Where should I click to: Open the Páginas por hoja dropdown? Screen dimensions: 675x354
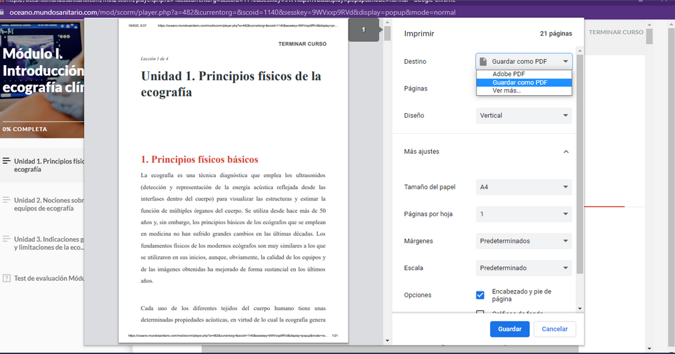click(524, 214)
